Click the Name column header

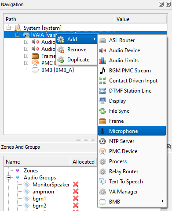[x=37, y=162]
